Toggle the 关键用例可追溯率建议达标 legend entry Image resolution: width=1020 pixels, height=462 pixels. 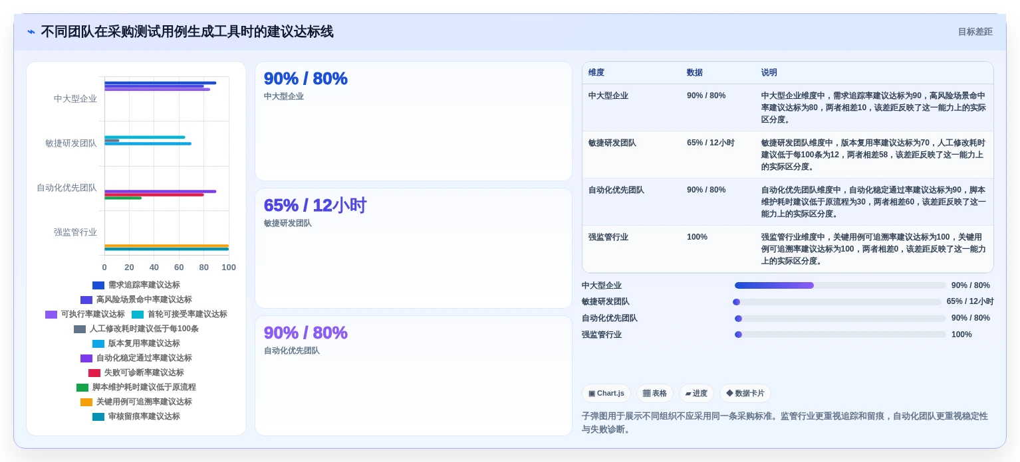coord(136,402)
